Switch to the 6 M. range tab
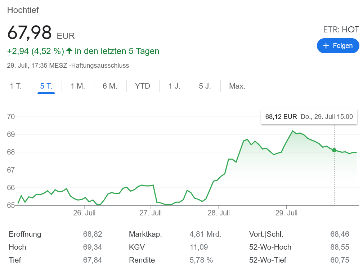Screen dimensions: 363x268 [x=110, y=86]
